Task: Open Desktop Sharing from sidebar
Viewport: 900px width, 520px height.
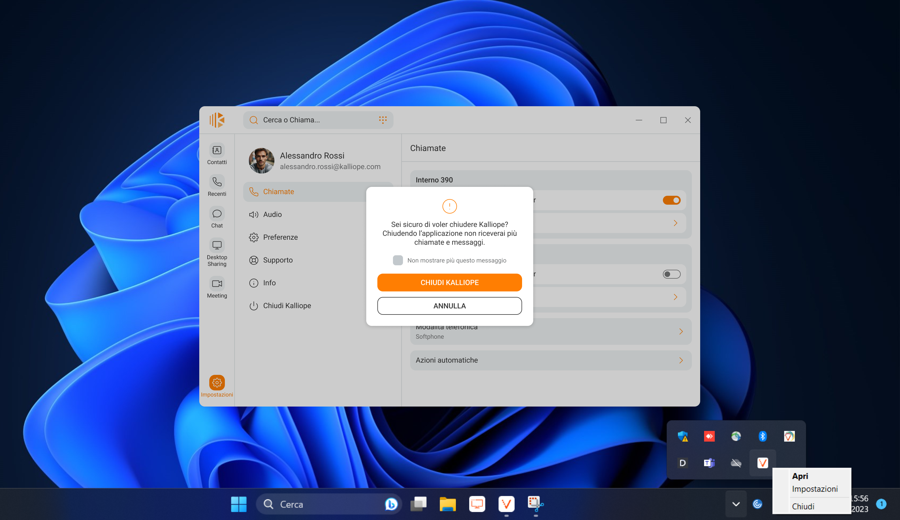Action: (217, 253)
